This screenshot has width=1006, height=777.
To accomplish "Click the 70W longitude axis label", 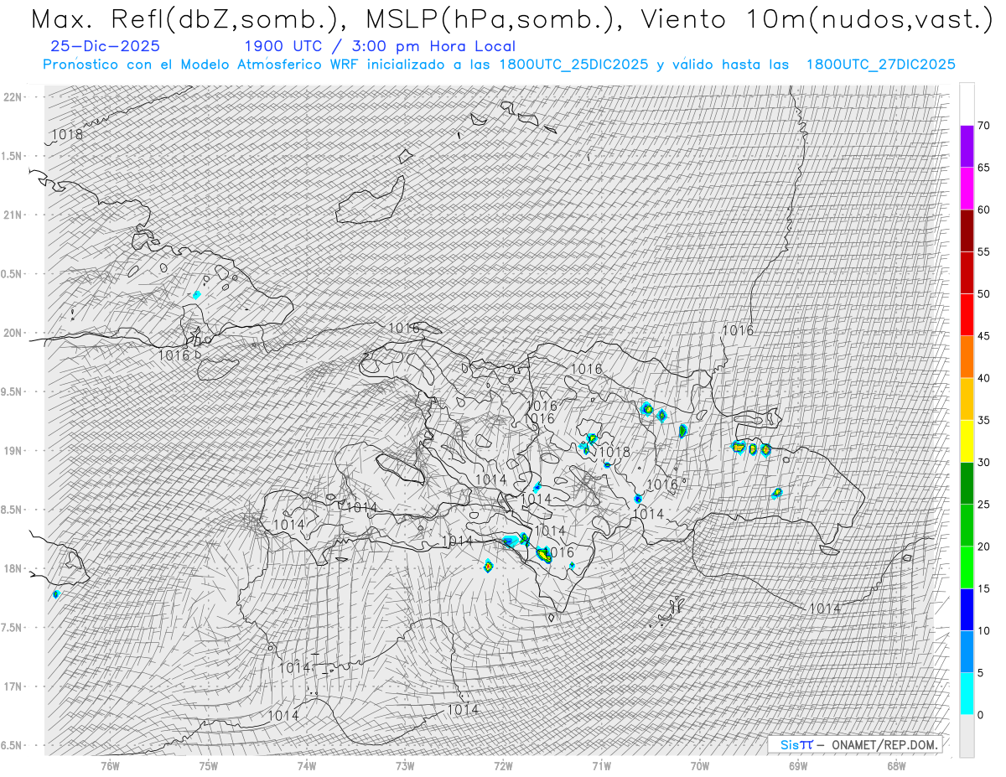I will coord(700,765).
